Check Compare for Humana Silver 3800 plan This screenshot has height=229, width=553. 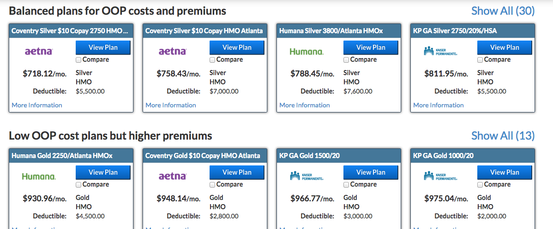(346, 60)
